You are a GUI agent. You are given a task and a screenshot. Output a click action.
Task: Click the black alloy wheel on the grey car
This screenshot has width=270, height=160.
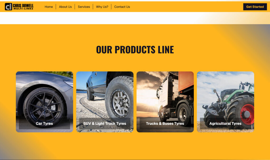(44, 107)
